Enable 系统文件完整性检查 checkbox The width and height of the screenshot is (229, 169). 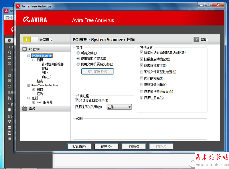(x=141, y=72)
